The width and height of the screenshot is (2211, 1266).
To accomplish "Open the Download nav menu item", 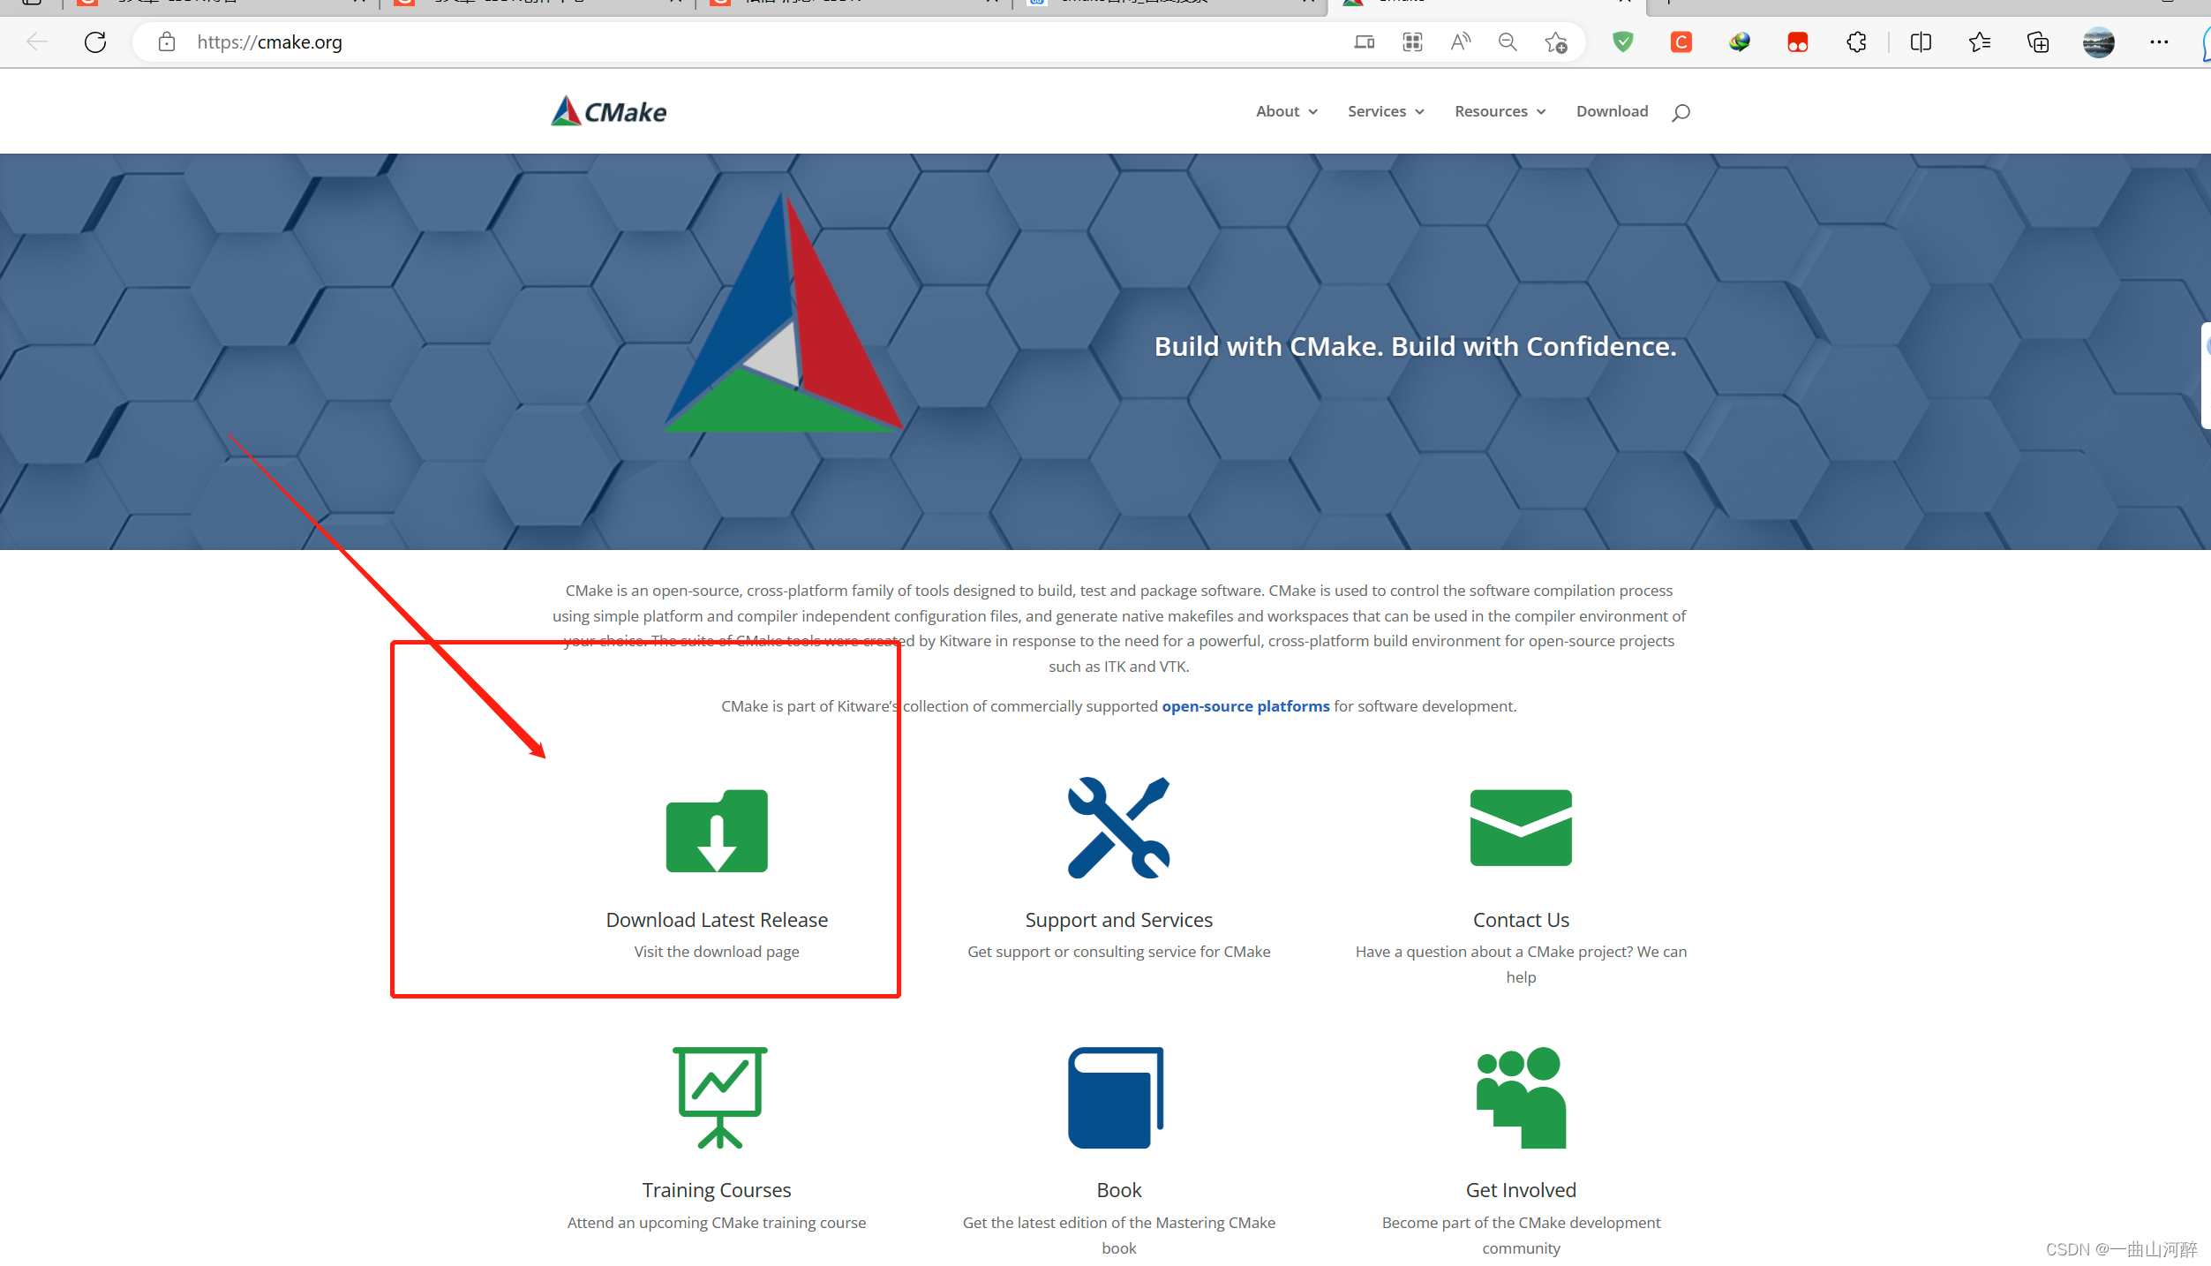I will click(x=1612, y=111).
